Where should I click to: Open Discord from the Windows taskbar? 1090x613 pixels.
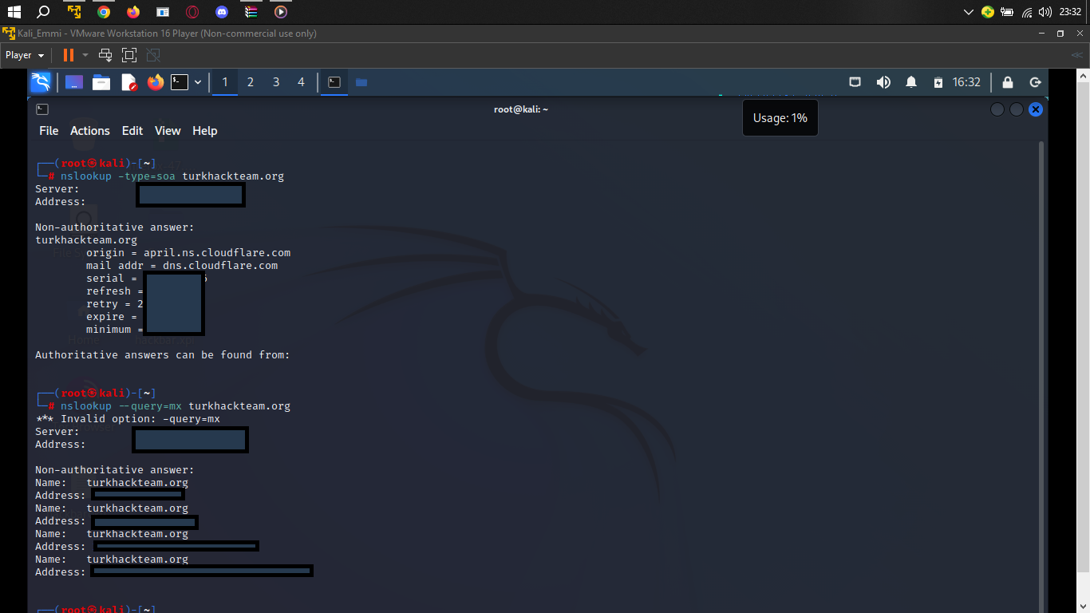point(222,12)
